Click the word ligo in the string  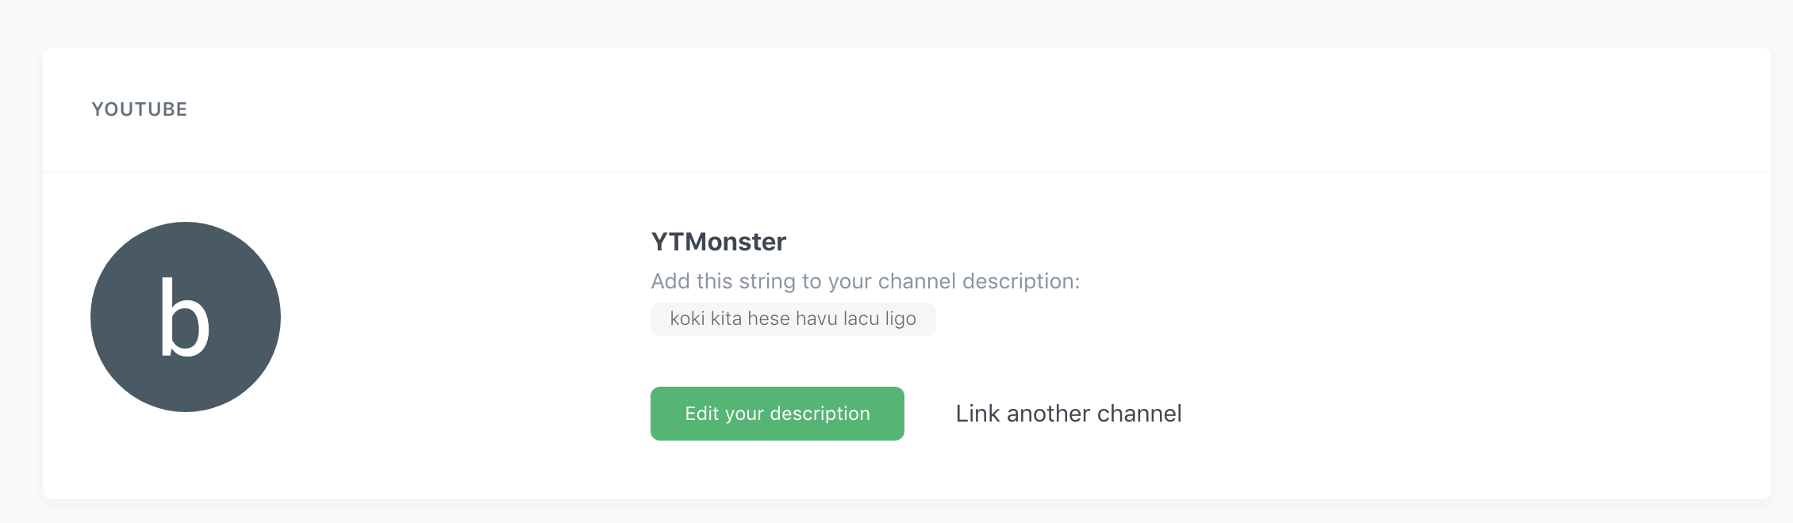click(901, 320)
